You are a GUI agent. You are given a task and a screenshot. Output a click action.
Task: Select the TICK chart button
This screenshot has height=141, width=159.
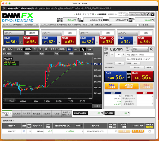(x=10, y=49)
